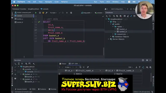
Task: Open the console session dropdown
Action: (x=99, y=13)
